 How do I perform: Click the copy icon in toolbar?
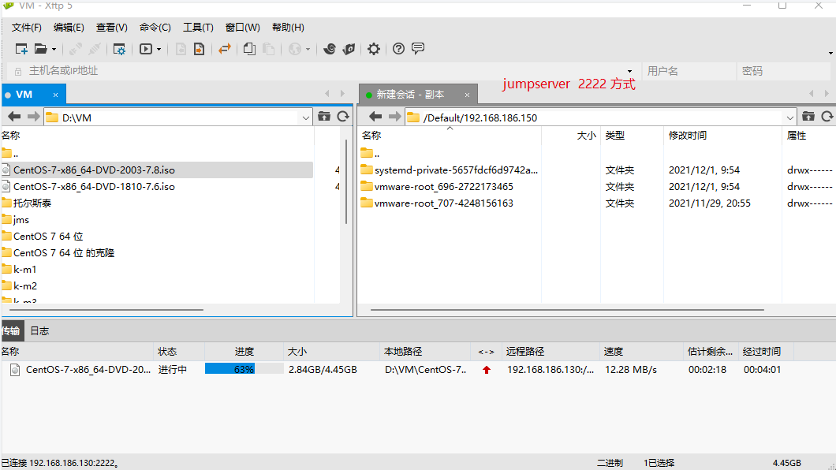(249, 49)
